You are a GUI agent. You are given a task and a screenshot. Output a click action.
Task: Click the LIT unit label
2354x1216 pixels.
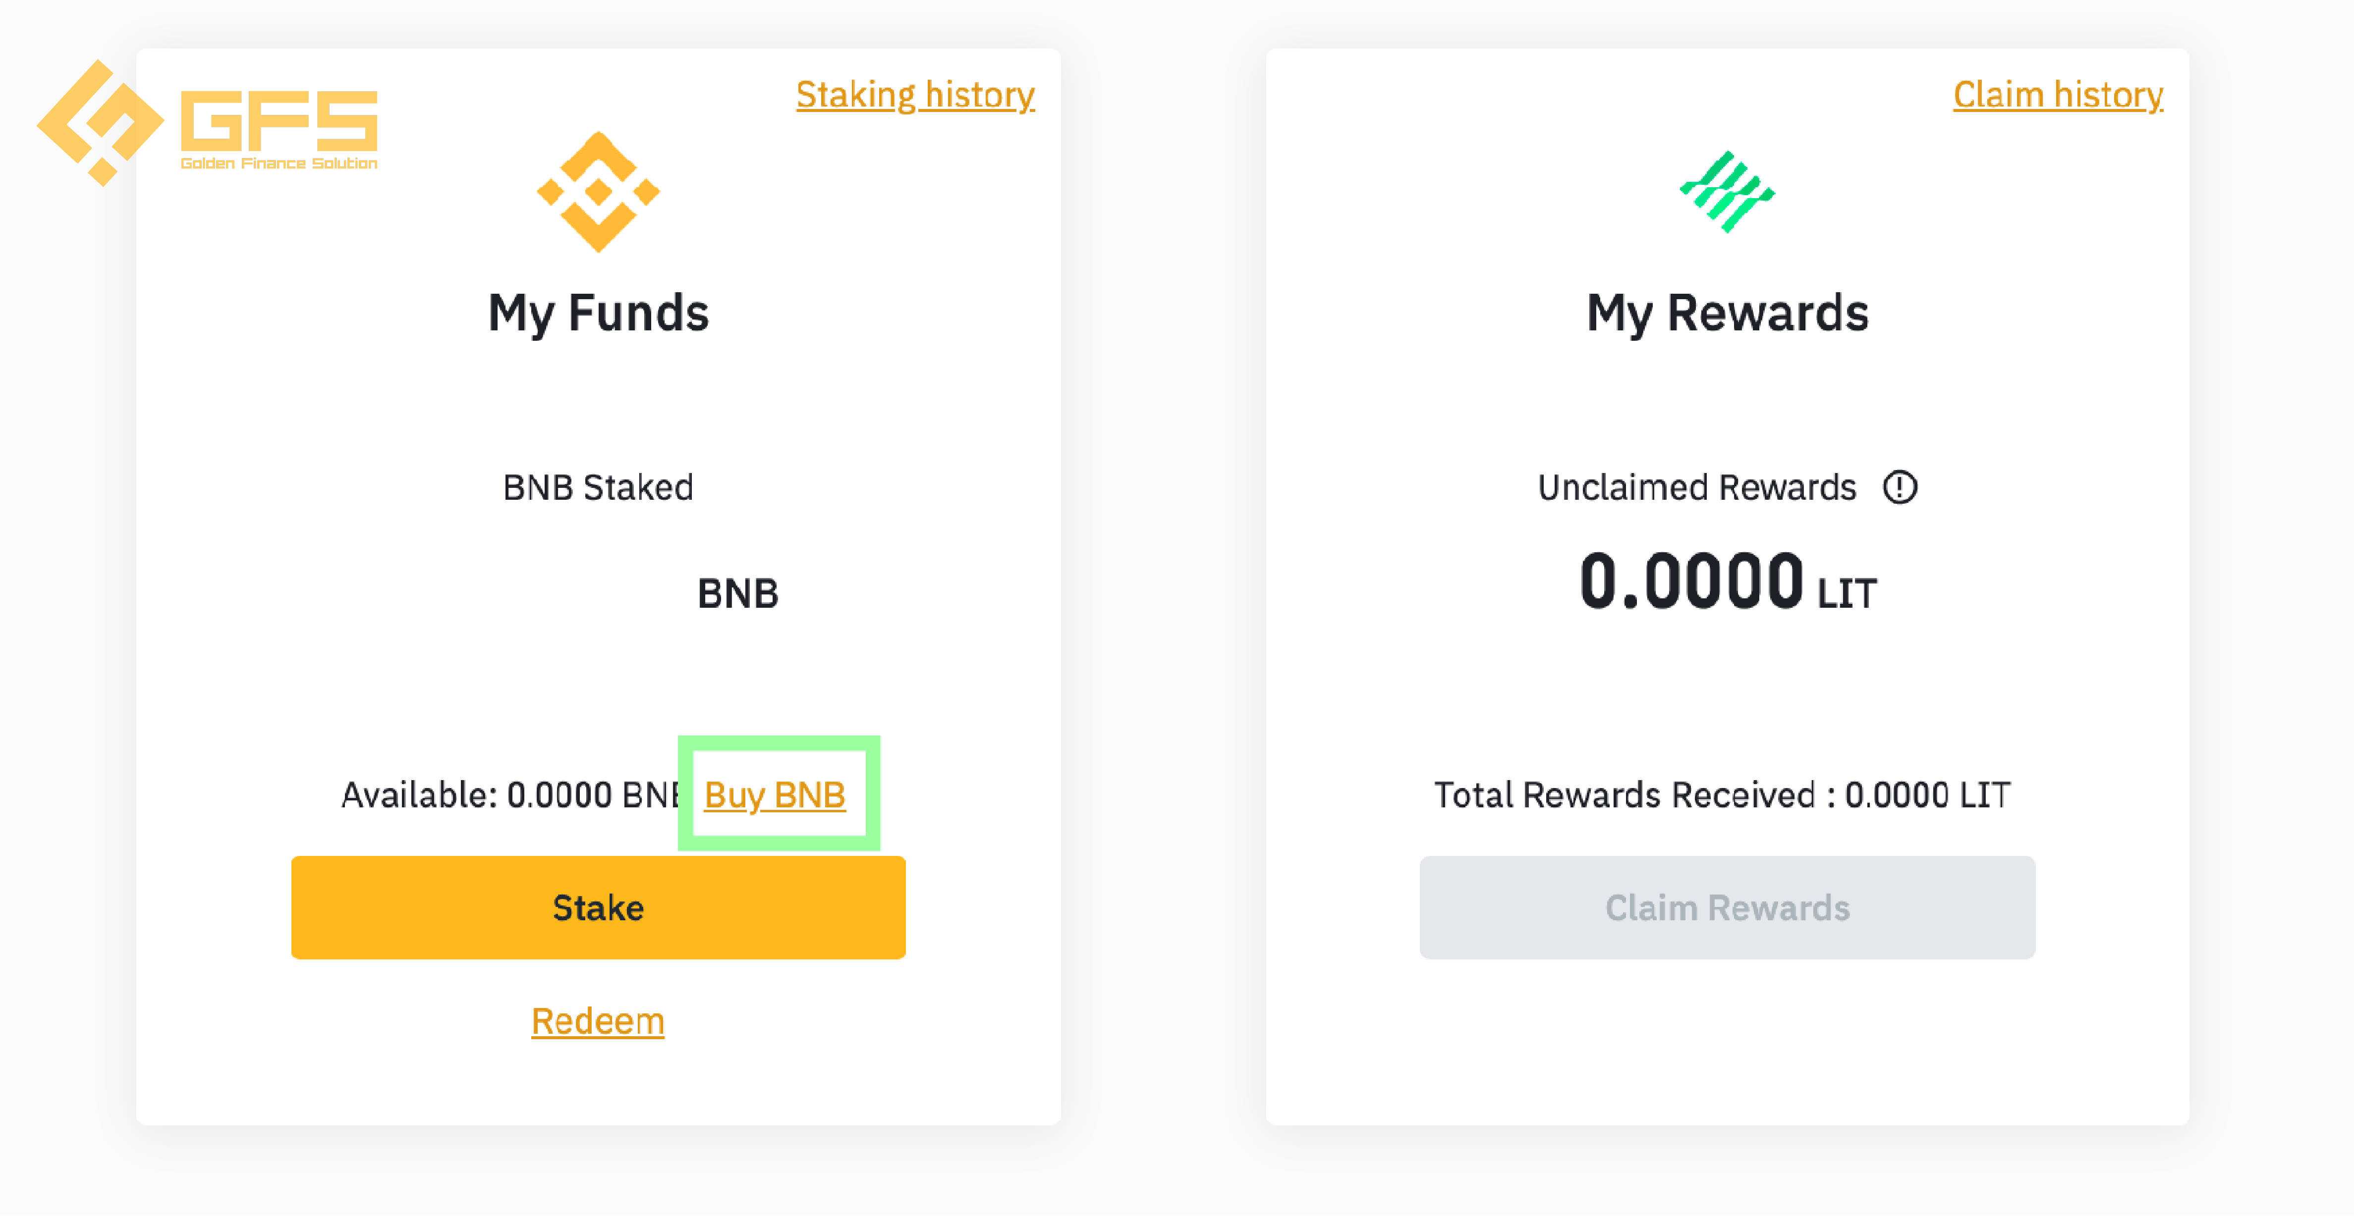pyautogui.click(x=1846, y=593)
